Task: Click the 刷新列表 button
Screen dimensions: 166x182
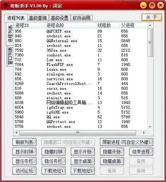Action: pyautogui.click(x=24, y=142)
